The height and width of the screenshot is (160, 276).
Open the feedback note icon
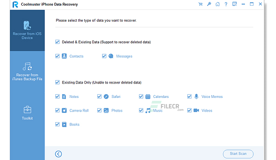click(234, 4)
